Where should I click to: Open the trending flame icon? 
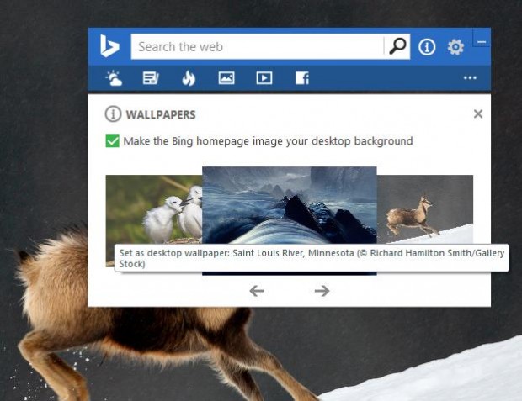click(x=189, y=78)
